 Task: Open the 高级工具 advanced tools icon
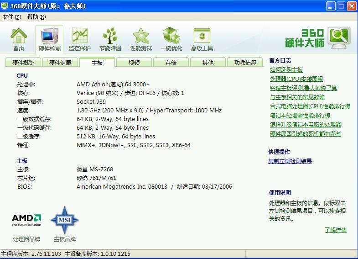coord(202,39)
